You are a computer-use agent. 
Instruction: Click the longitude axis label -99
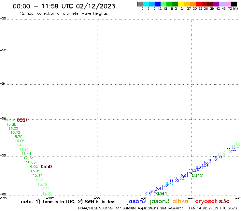click(x=97, y=198)
